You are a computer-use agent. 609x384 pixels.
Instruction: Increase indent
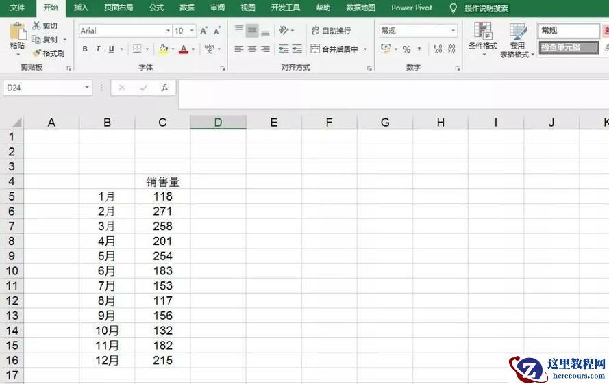[x=297, y=49]
